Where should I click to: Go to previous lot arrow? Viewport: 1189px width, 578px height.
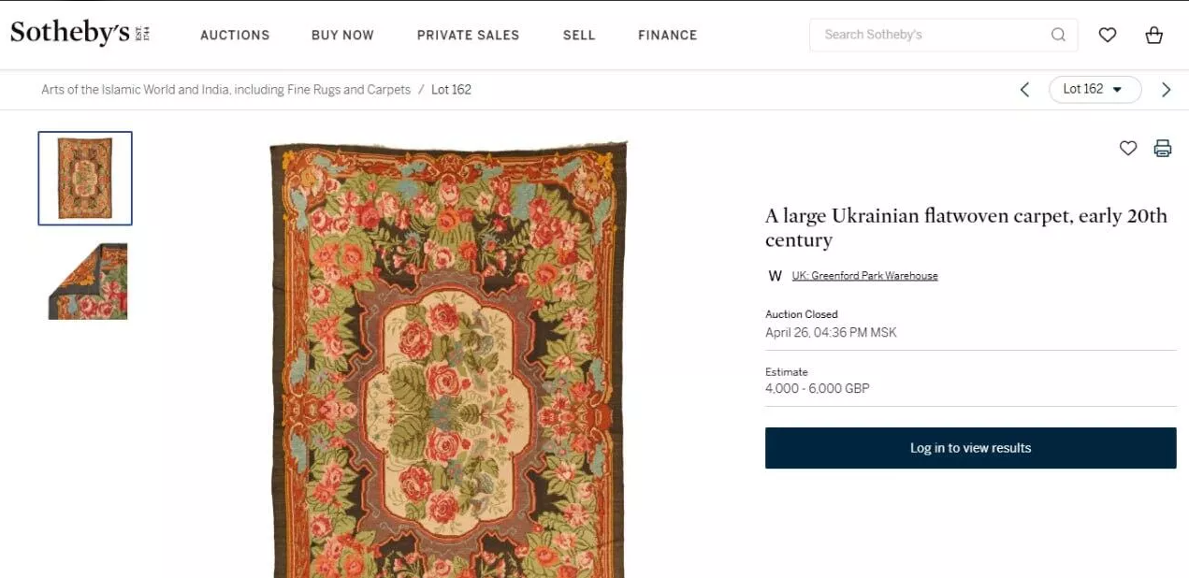click(x=1024, y=90)
